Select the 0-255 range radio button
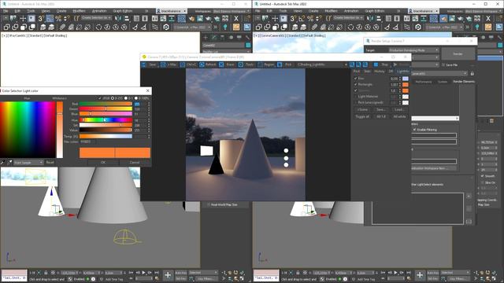The width and height of the screenshot is (504, 283). pos(113,98)
